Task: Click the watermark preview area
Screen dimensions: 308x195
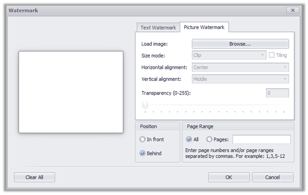Action: point(71,92)
